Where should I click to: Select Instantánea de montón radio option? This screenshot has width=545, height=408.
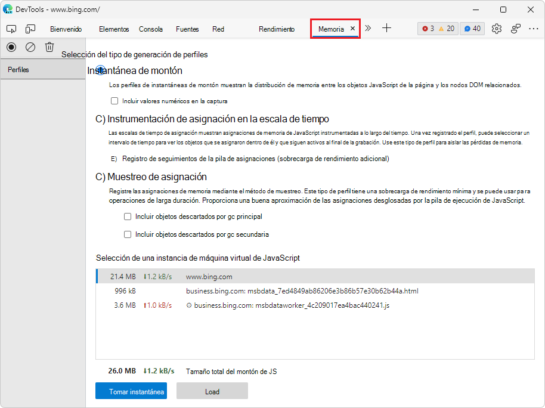click(x=100, y=70)
